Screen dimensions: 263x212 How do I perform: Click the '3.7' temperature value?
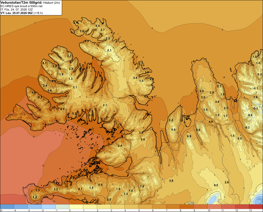(x=141, y=63)
